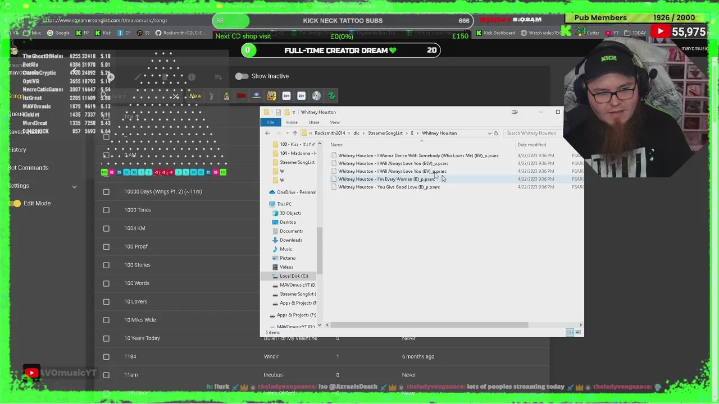
Task: Go up one folder level in Explorer
Action: 295,133
